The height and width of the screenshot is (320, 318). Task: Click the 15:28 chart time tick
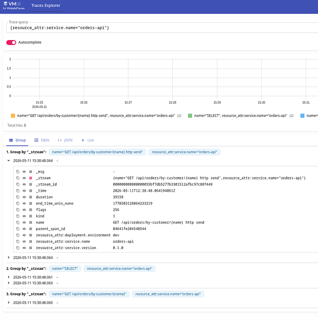(173, 102)
